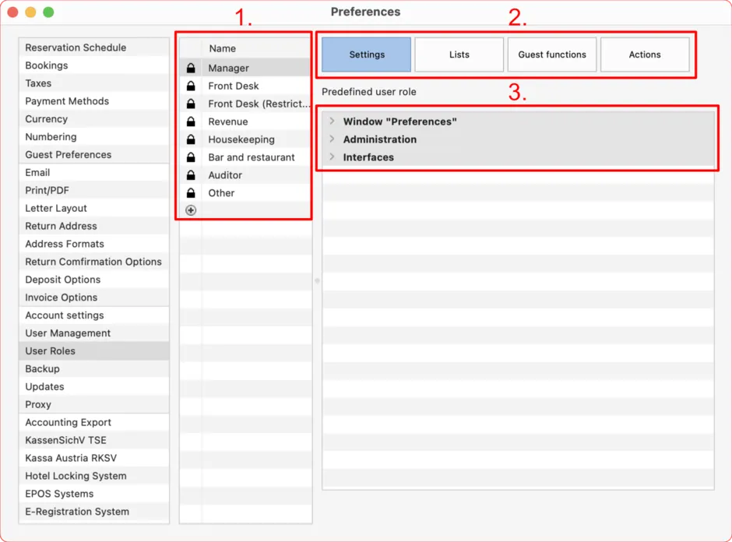
Task: Open Address Formats preferences
Action: pyautogui.click(x=93, y=244)
